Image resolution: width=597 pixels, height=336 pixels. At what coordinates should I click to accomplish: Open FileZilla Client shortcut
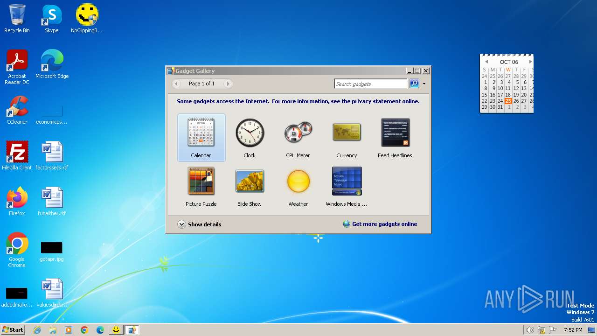coord(17,156)
